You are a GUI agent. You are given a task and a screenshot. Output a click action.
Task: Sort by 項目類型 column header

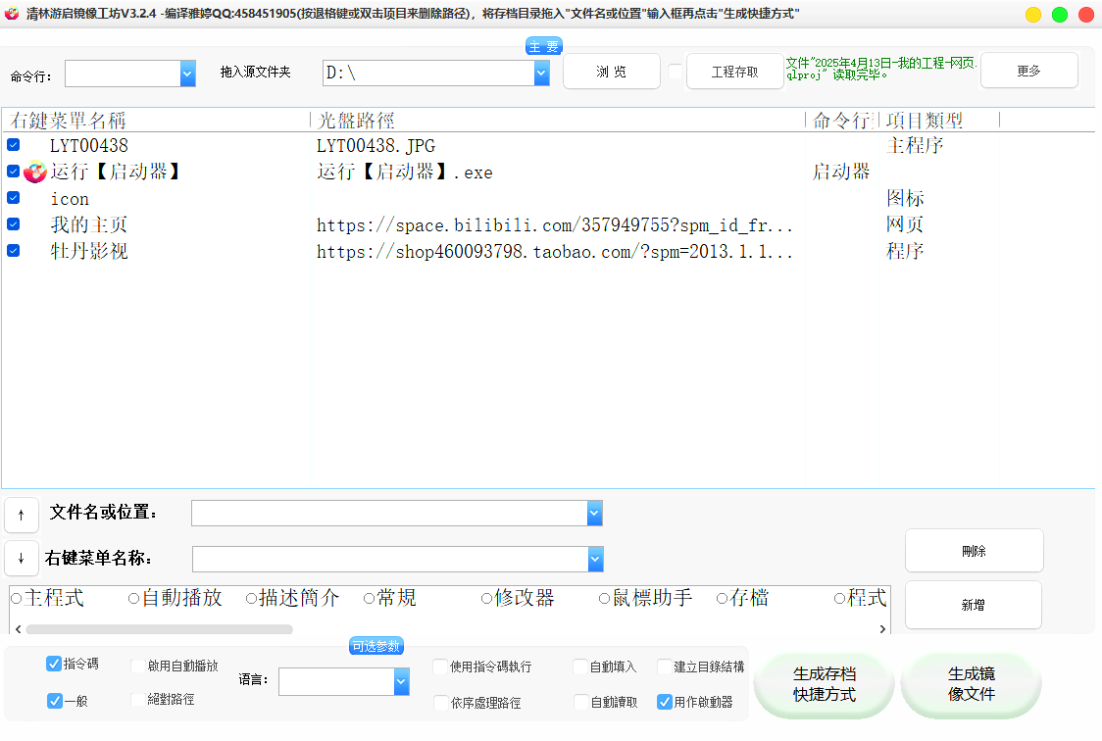pos(939,121)
